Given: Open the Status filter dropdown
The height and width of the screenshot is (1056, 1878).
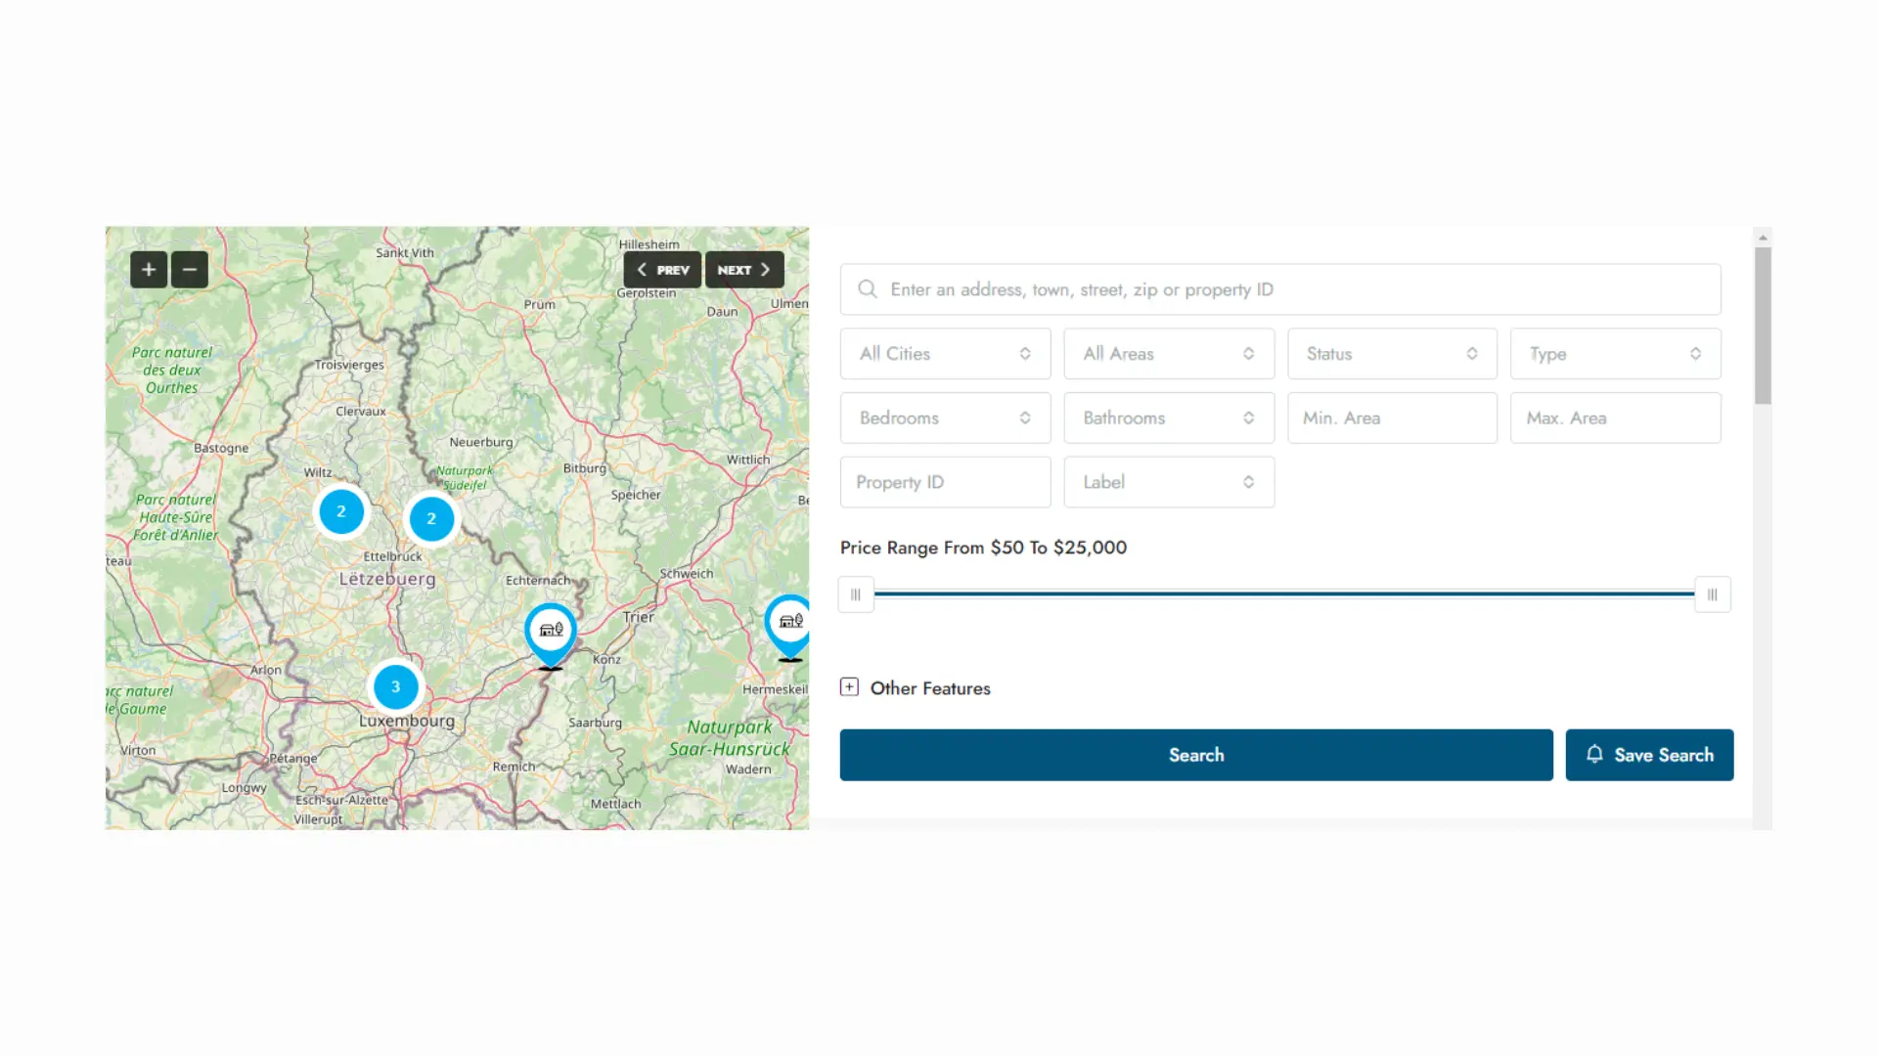Looking at the screenshot, I should [1392, 353].
